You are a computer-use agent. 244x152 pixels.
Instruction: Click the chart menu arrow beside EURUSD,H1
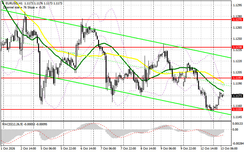pyautogui.click(x=3, y=3)
